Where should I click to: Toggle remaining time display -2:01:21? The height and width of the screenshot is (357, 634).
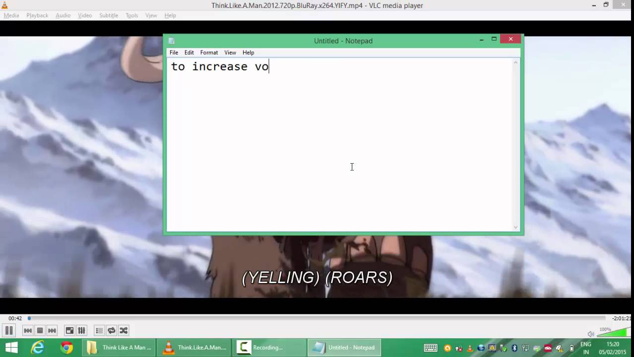click(621, 318)
